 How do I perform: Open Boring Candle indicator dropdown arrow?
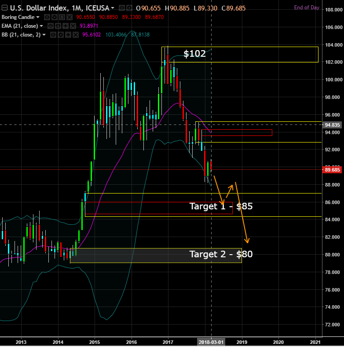click(38, 17)
